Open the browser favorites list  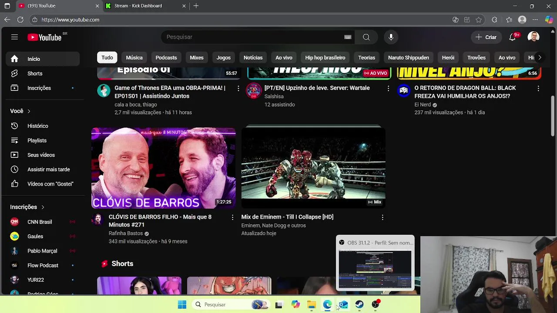click(x=509, y=20)
